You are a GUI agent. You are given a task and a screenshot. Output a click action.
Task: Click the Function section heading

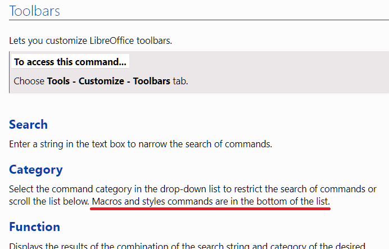point(34,227)
